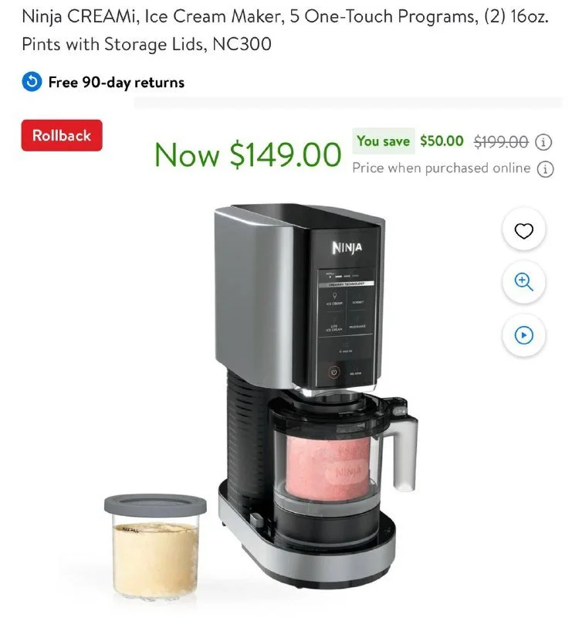Click the 'Now $149.00' price
The image size is (572, 618).
pos(248,154)
